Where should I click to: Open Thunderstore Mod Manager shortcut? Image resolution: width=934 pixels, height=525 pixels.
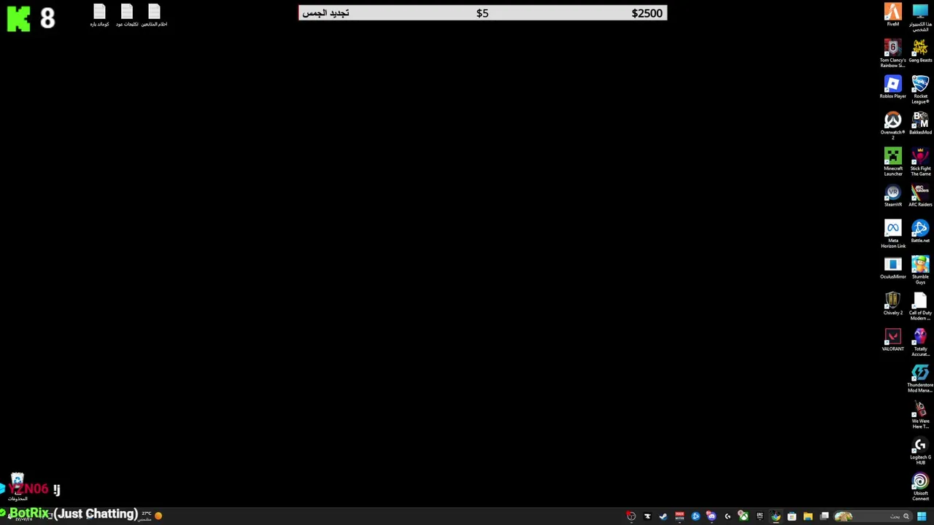pyautogui.click(x=920, y=378)
